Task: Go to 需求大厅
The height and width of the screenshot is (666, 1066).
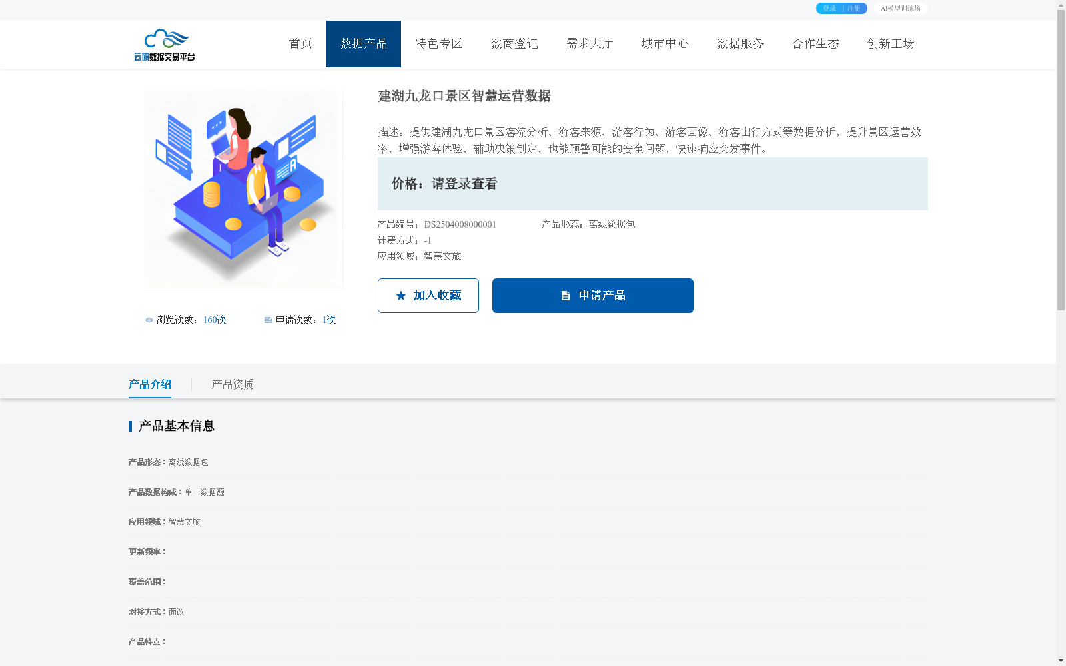Action: (589, 43)
